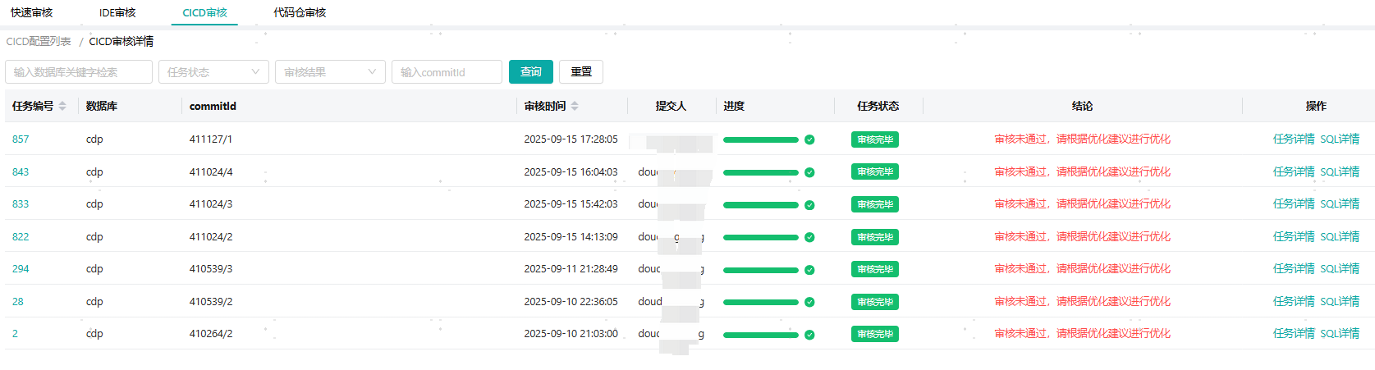Viewport: 1375px width, 370px height.
Task: Click green check icon in task 2 row
Action: (x=809, y=335)
